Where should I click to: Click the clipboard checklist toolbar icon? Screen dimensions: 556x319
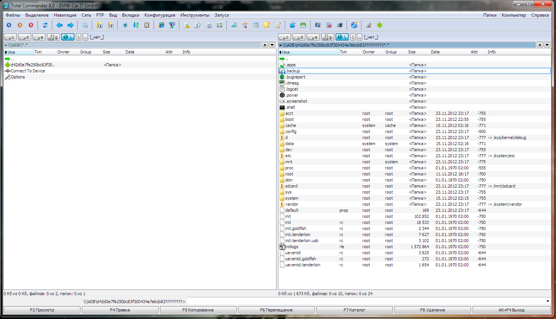point(147,25)
